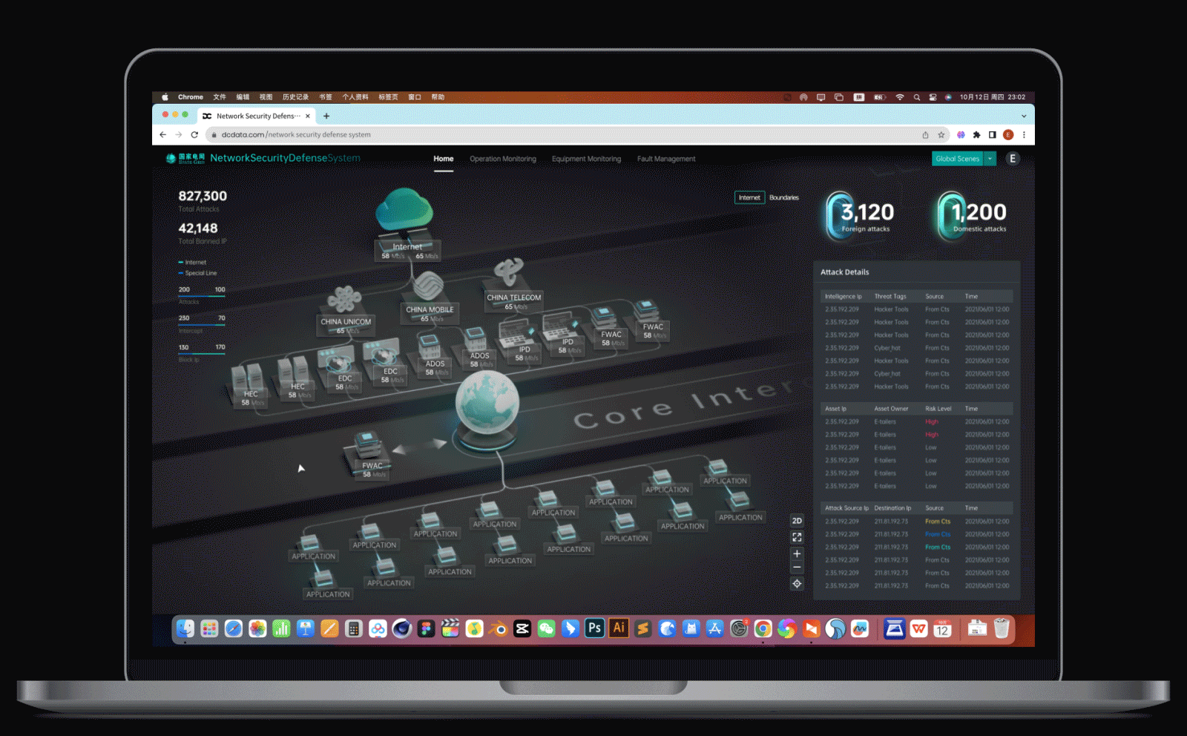Click the Block Ip 130/170 progress bar
Screen dimensions: 1187x736
202,353
